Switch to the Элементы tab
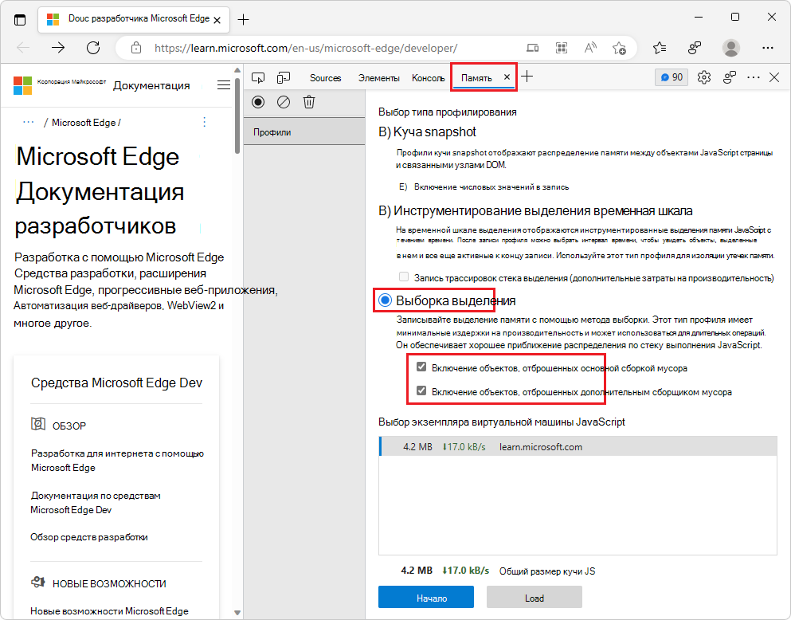 (379, 77)
